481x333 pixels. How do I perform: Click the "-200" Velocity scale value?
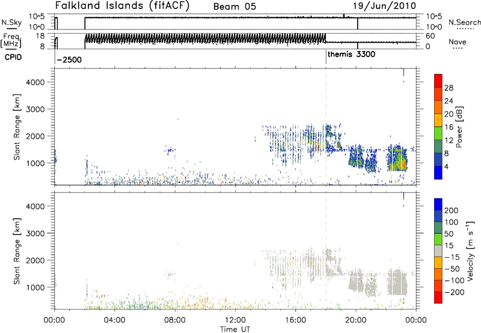(x=455, y=292)
